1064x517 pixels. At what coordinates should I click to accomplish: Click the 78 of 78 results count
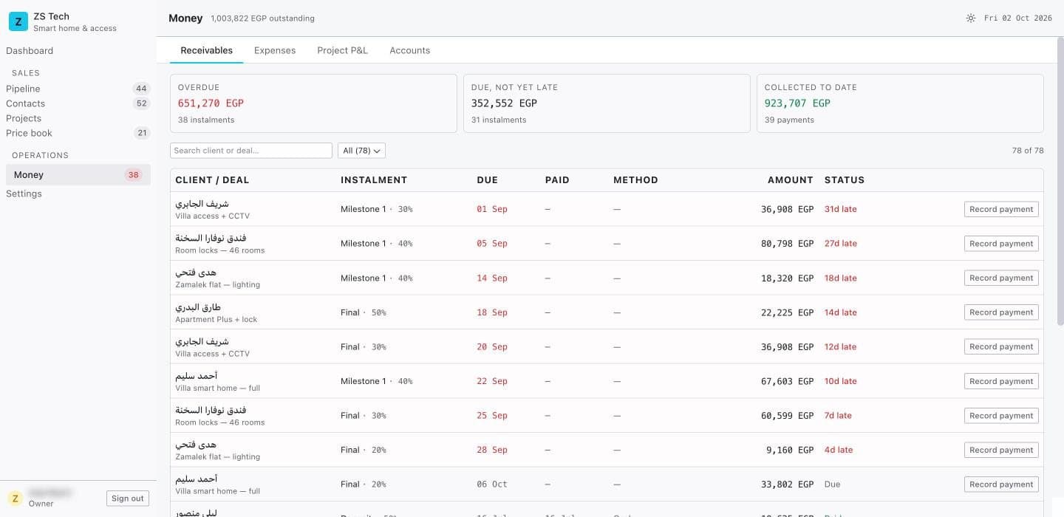coord(1028,151)
